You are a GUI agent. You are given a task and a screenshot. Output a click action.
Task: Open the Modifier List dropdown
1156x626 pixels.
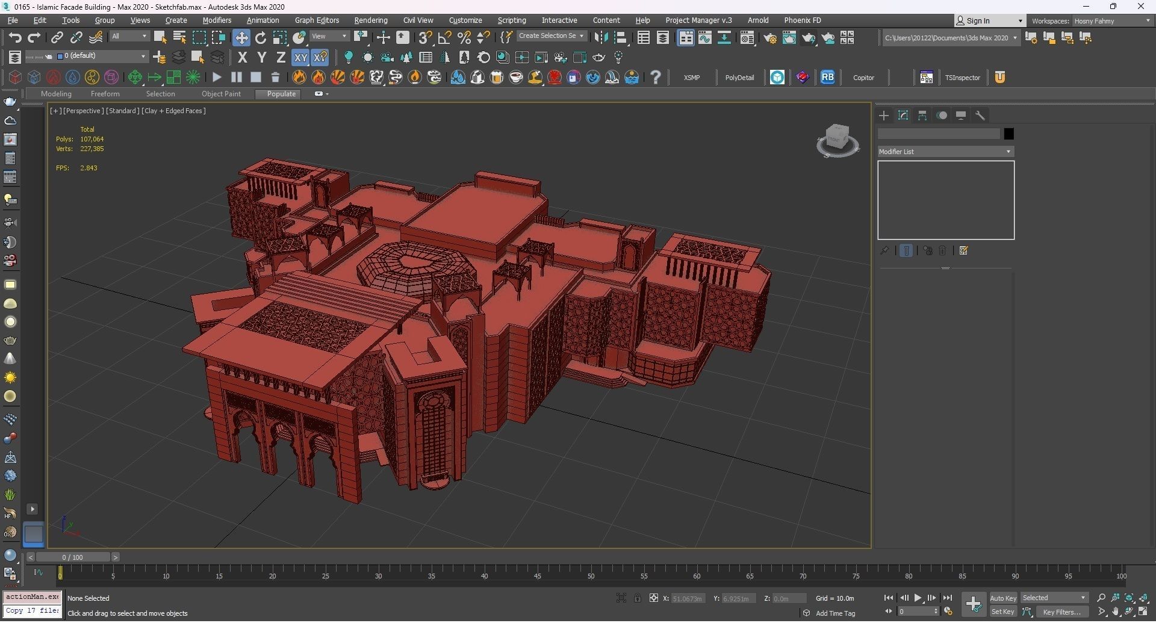[x=945, y=152]
